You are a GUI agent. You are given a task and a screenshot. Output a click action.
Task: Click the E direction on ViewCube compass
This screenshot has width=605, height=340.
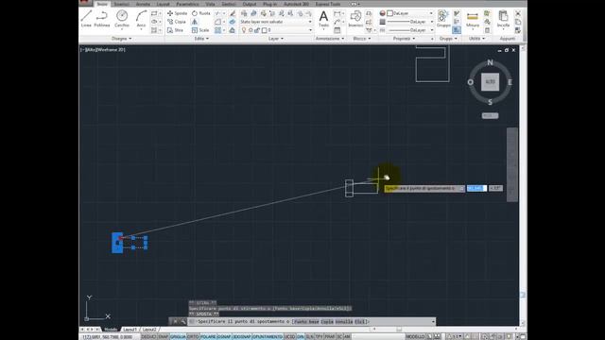click(x=510, y=82)
